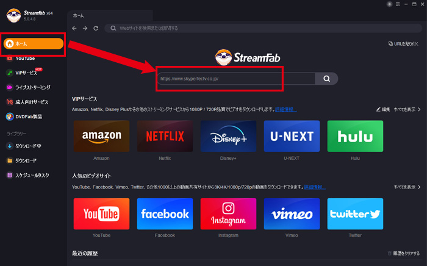Screen dimensions: 427x266
Task: Click the VIP key icon in sidebar
Action: point(10,73)
